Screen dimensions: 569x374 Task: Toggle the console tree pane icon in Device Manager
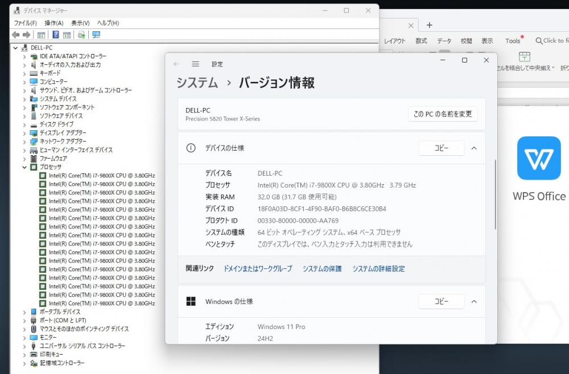(x=41, y=35)
